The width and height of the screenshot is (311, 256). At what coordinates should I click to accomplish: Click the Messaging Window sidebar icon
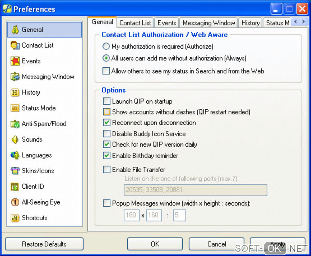(15, 77)
